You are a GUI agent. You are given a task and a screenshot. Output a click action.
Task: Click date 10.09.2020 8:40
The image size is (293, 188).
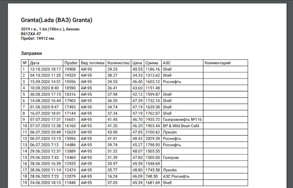tap(44, 88)
